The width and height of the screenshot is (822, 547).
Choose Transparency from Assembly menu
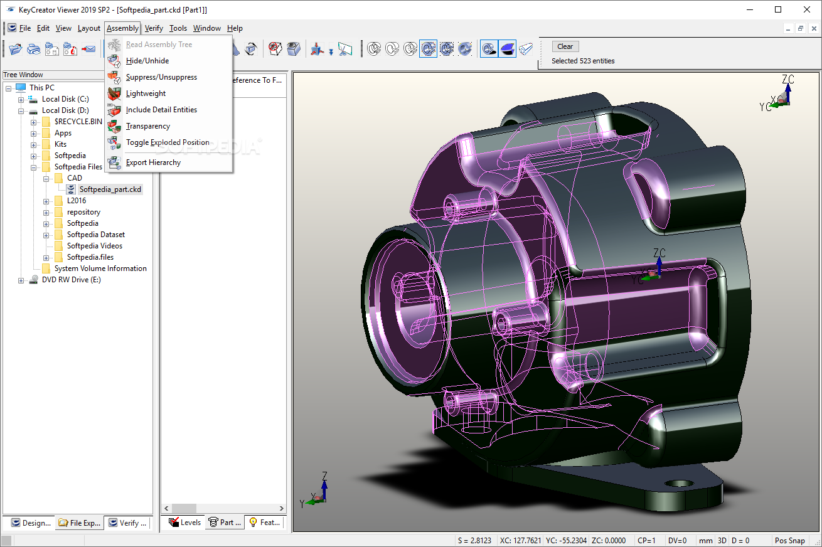point(169,126)
